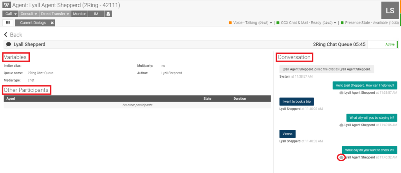401x173 pixels.
Task: Click the Invitor alias label
Action: coord(13,66)
